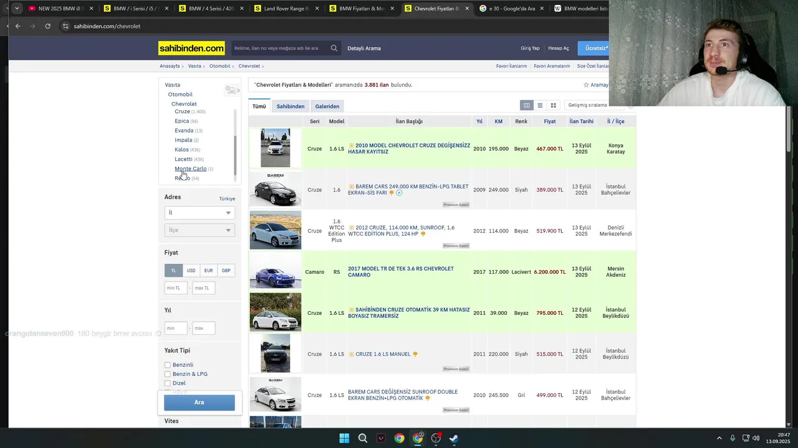
Task: Click the browser forward arrow
Action: [32, 26]
